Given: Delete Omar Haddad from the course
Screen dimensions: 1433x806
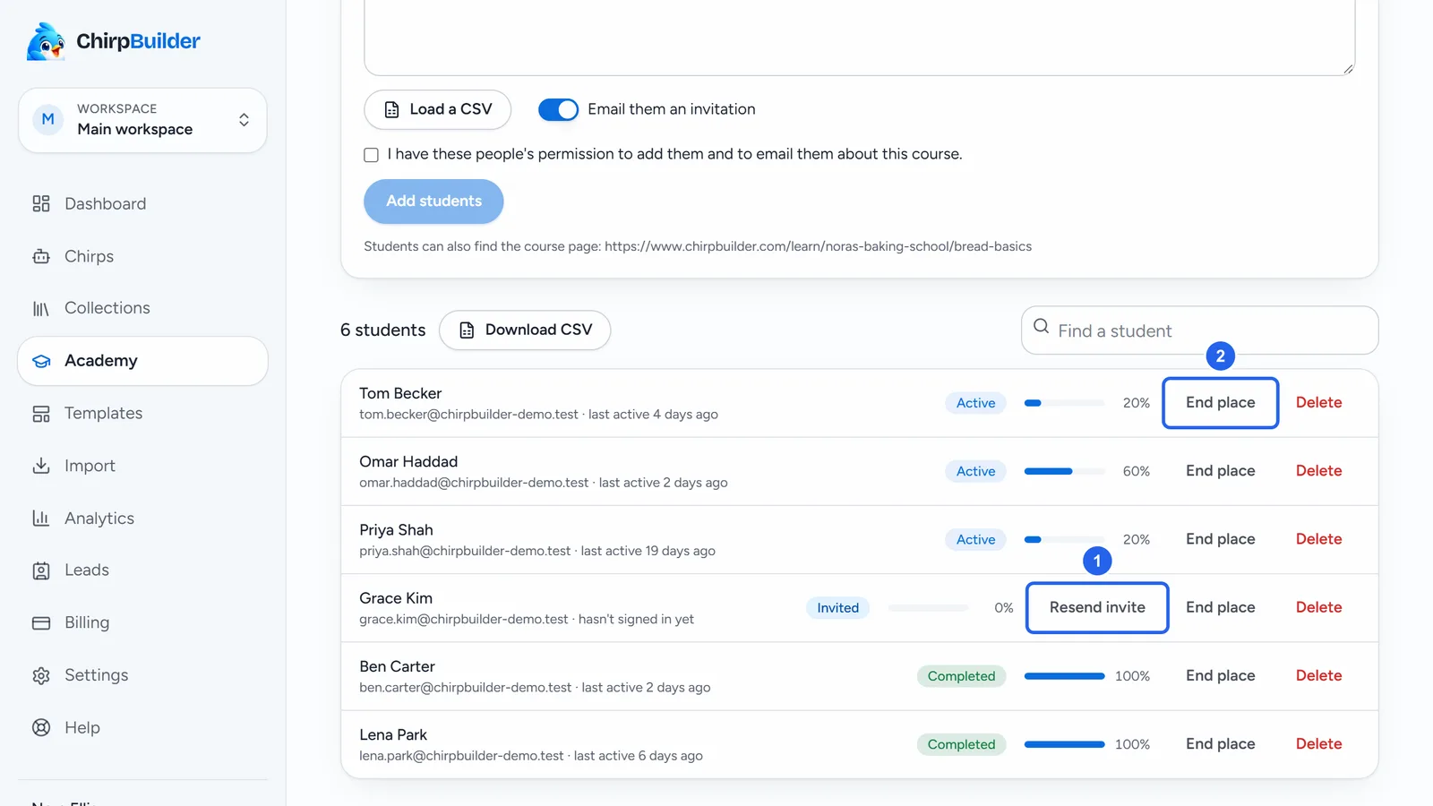Looking at the screenshot, I should [x=1318, y=471].
